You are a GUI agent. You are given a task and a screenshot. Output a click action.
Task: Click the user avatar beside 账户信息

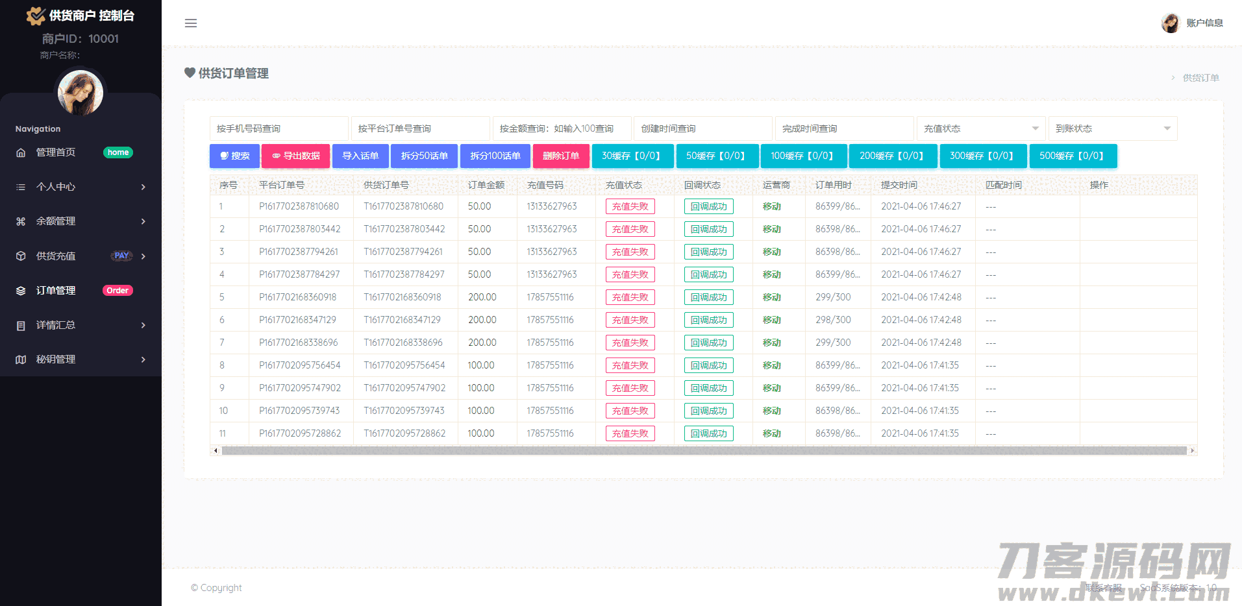[x=1171, y=23]
